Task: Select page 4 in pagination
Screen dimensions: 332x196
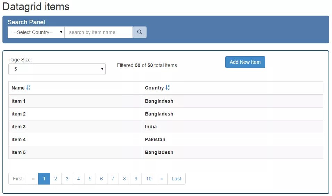Action: 79,179
